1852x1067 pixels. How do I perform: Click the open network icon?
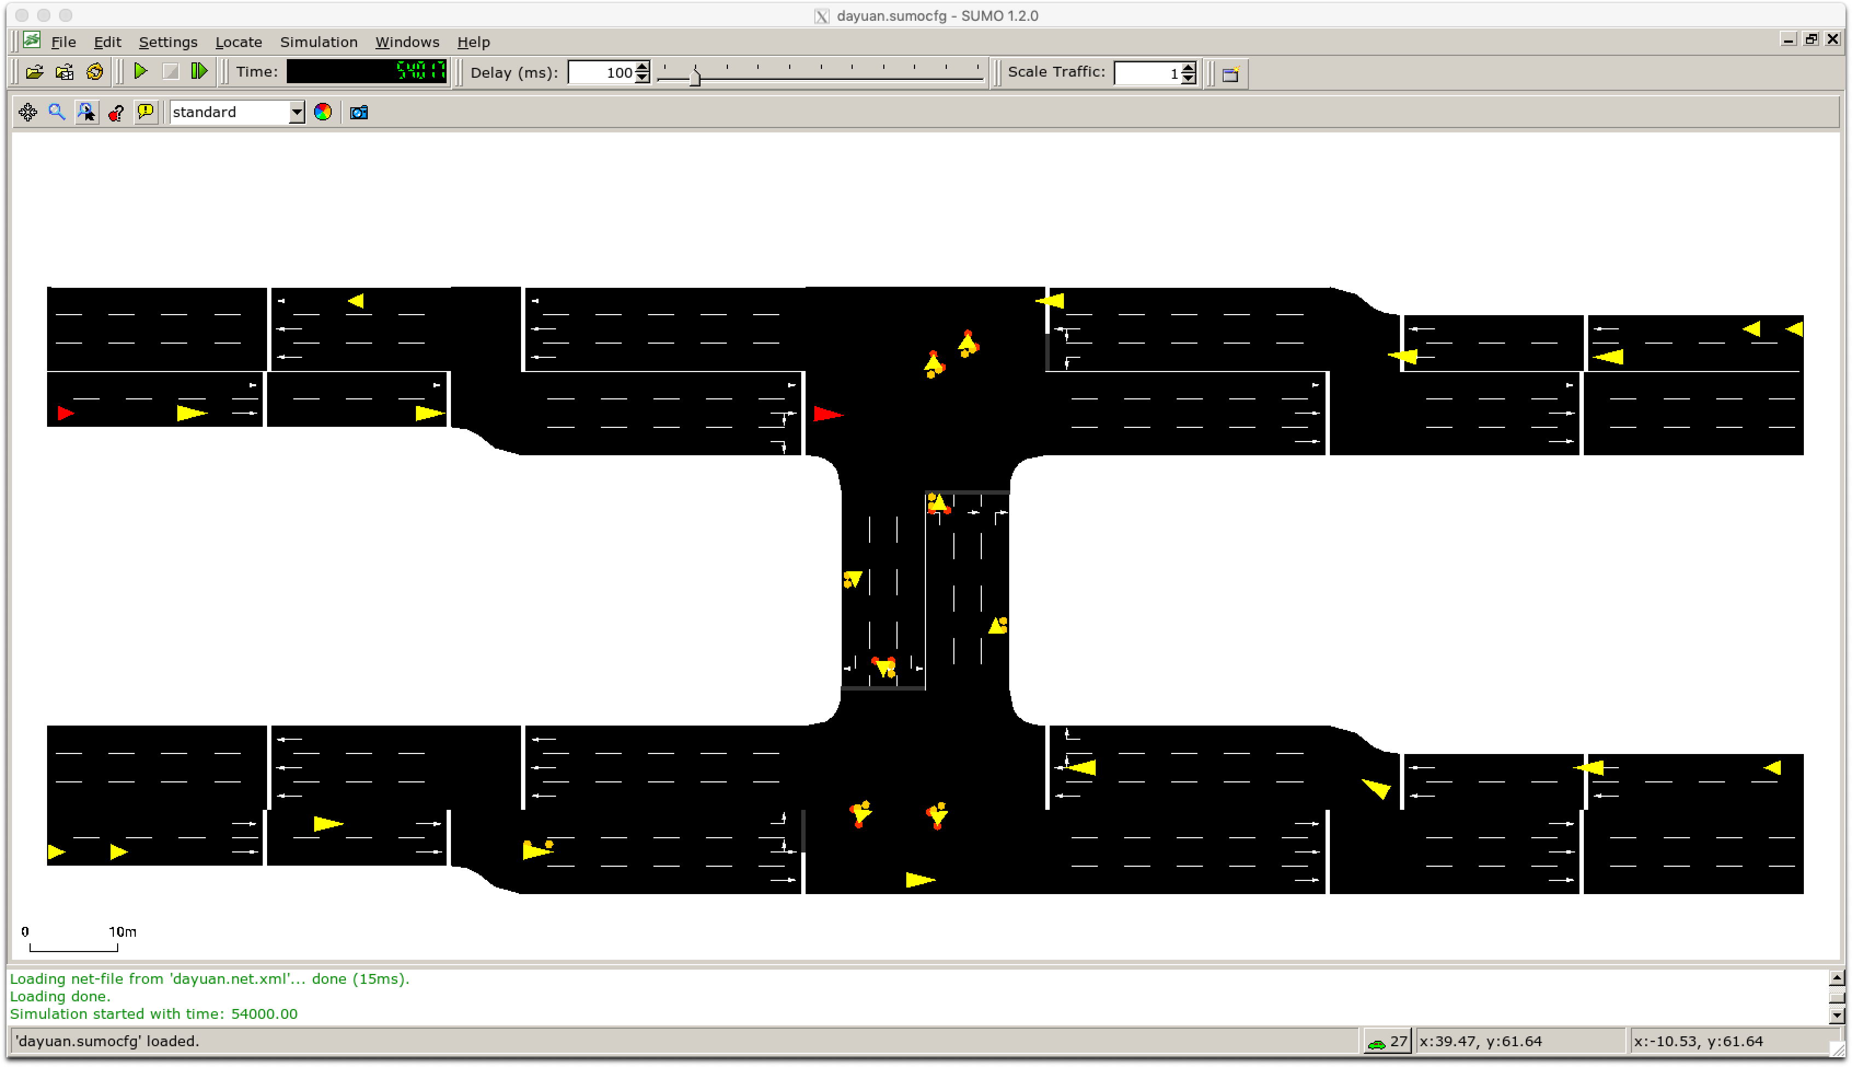[65, 72]
